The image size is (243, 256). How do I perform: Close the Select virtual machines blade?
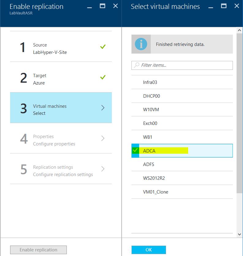(x=237, y=6)
